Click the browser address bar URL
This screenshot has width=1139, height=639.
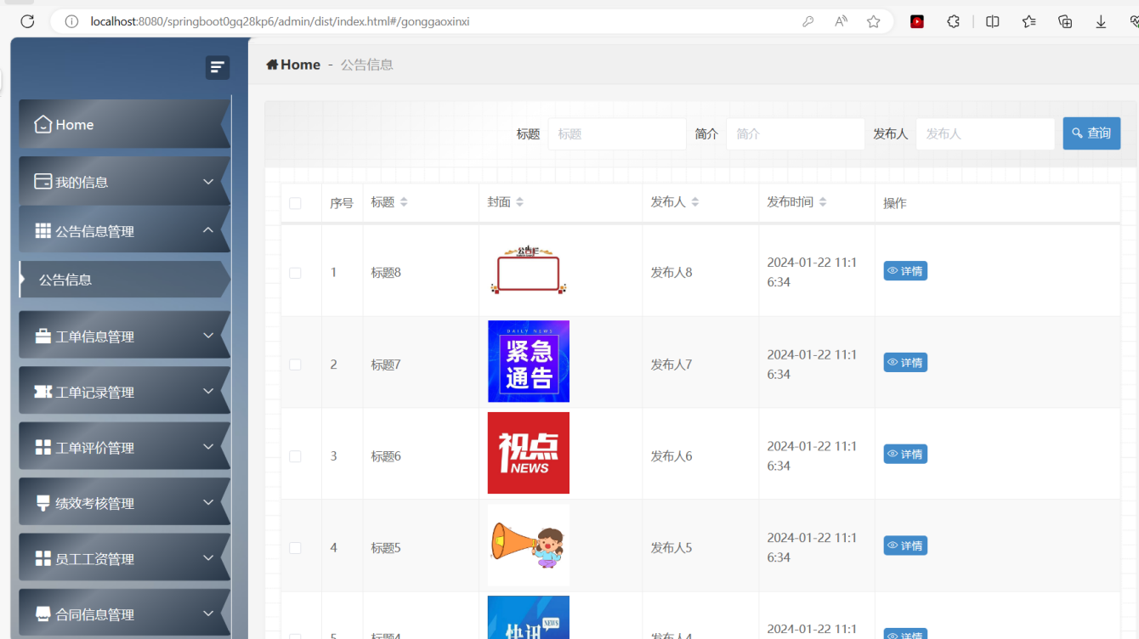[280, 21]
